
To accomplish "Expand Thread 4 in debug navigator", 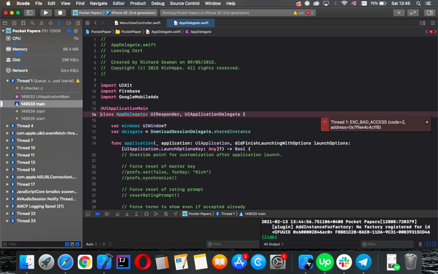I will [x=8, y=126].
